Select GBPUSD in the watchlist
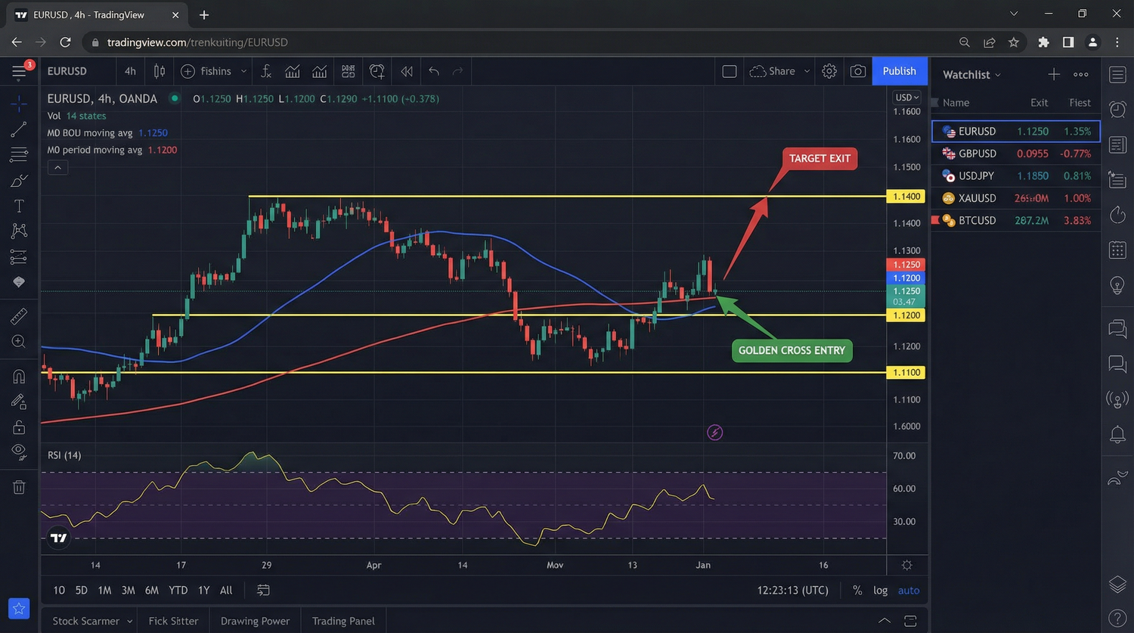Screen dimensions: 1134x633 point(978,154)
